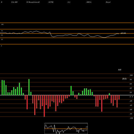Image resolution: width=134 pixels, height=134 pixels.
Task: Click the 37 value in mini chart
Action: click(x=86, y=130)
